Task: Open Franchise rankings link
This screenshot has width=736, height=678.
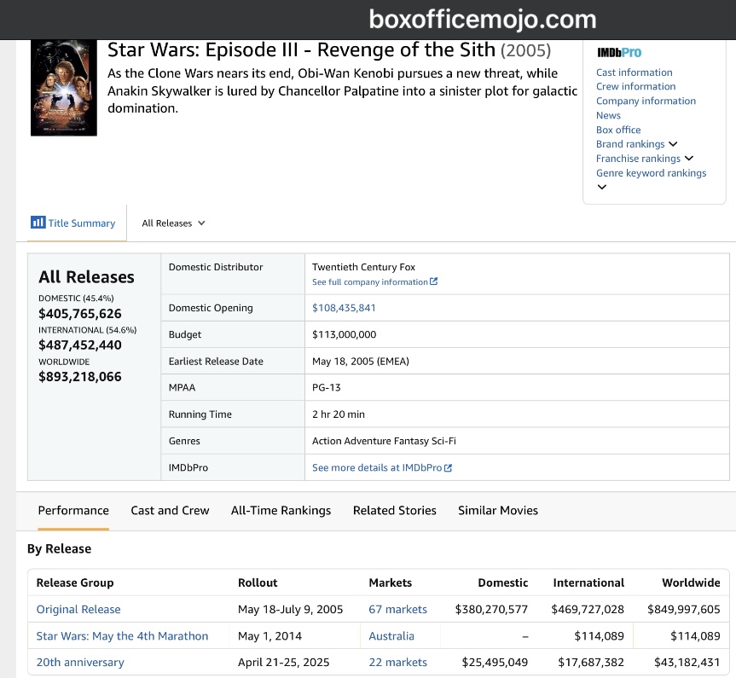Action: tap(638, 159)
